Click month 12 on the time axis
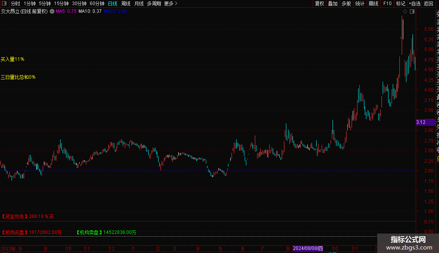The height and width of the screenshot is (253, 439). pyautogui.click(x=112, y=248)
